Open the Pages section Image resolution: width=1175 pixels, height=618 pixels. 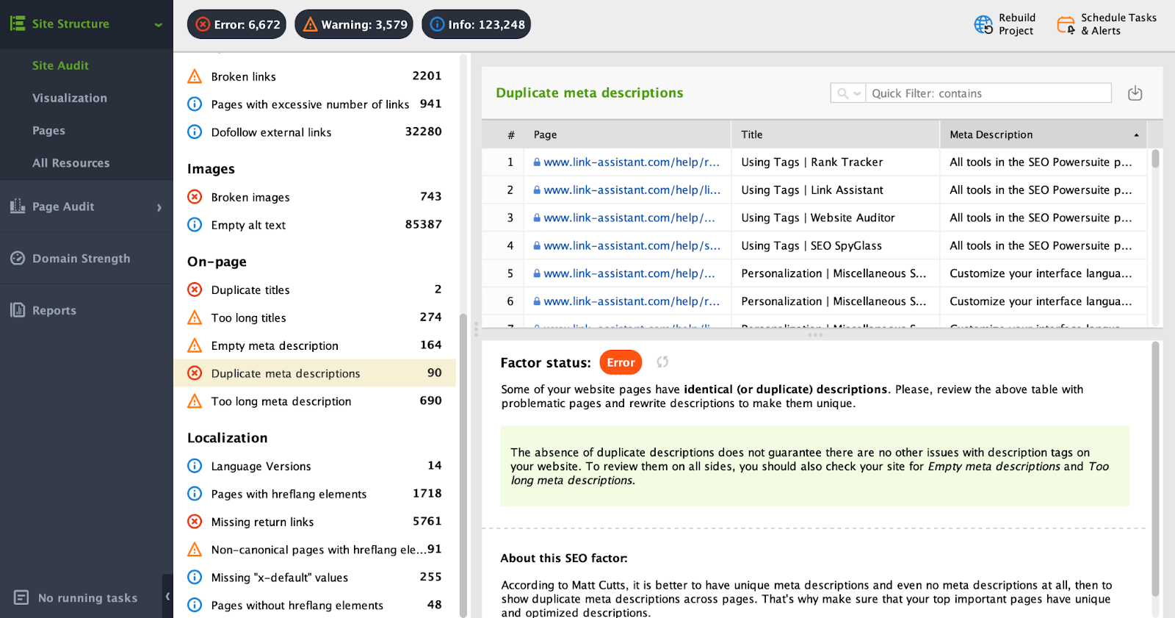tap(48, 130)
